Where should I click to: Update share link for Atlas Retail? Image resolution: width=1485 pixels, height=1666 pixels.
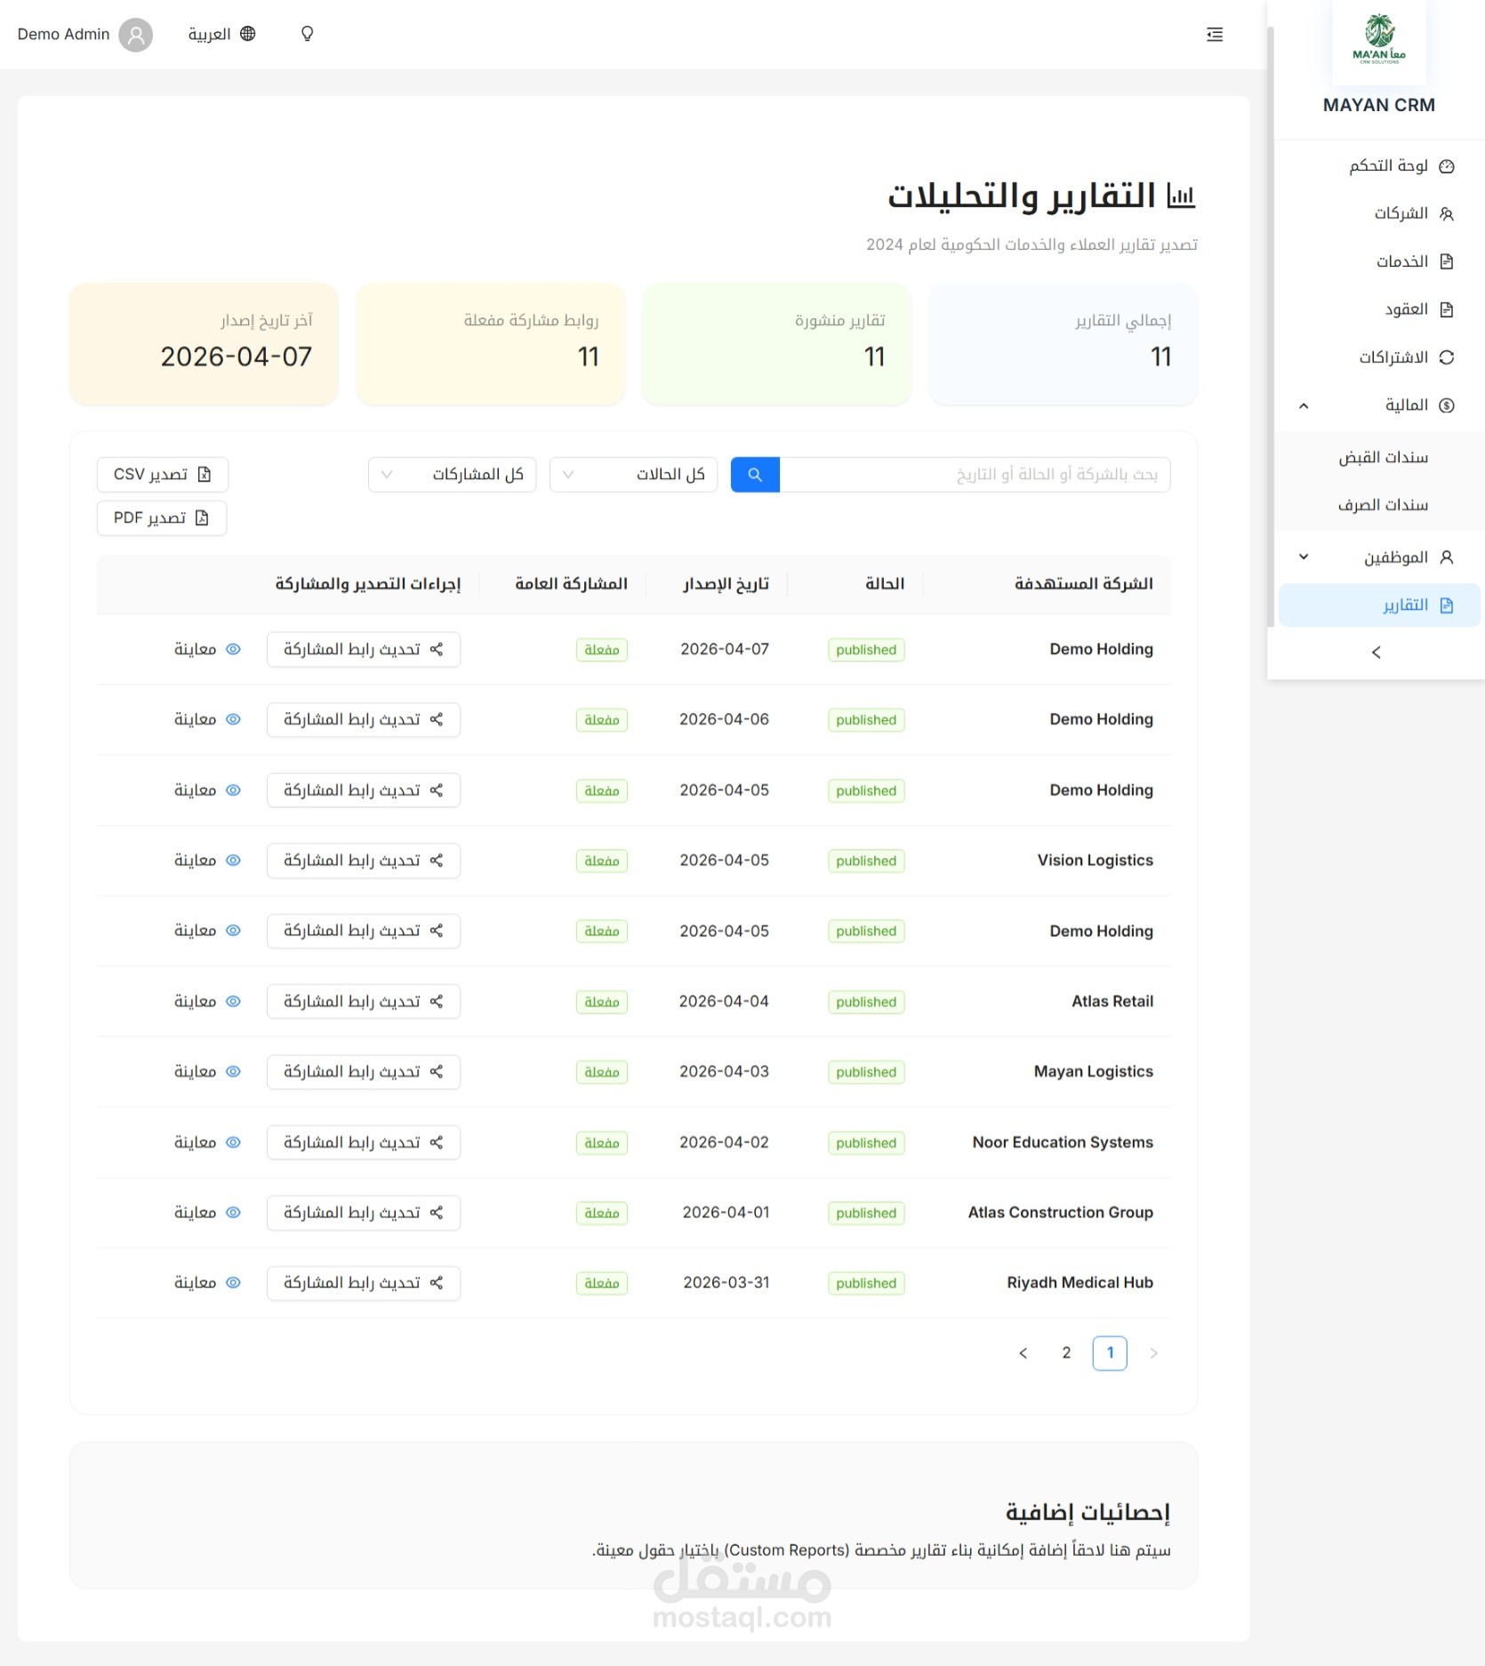pyautogui.click(x=363, y=1002)
